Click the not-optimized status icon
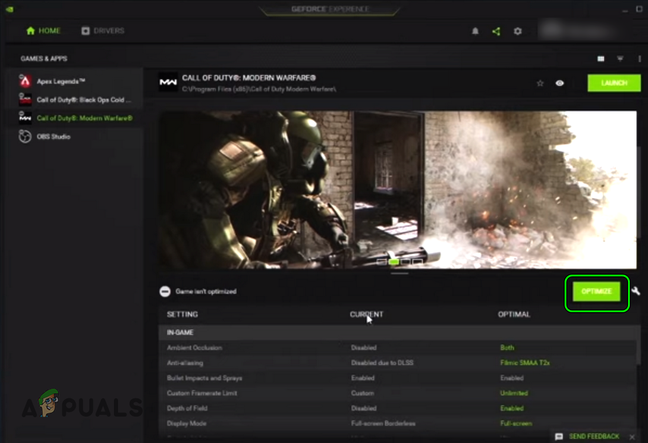This screenshot has width=648, height=443. [165, 292]
